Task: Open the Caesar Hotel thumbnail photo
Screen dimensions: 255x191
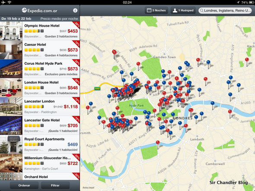Action: (x=11, y=50)
